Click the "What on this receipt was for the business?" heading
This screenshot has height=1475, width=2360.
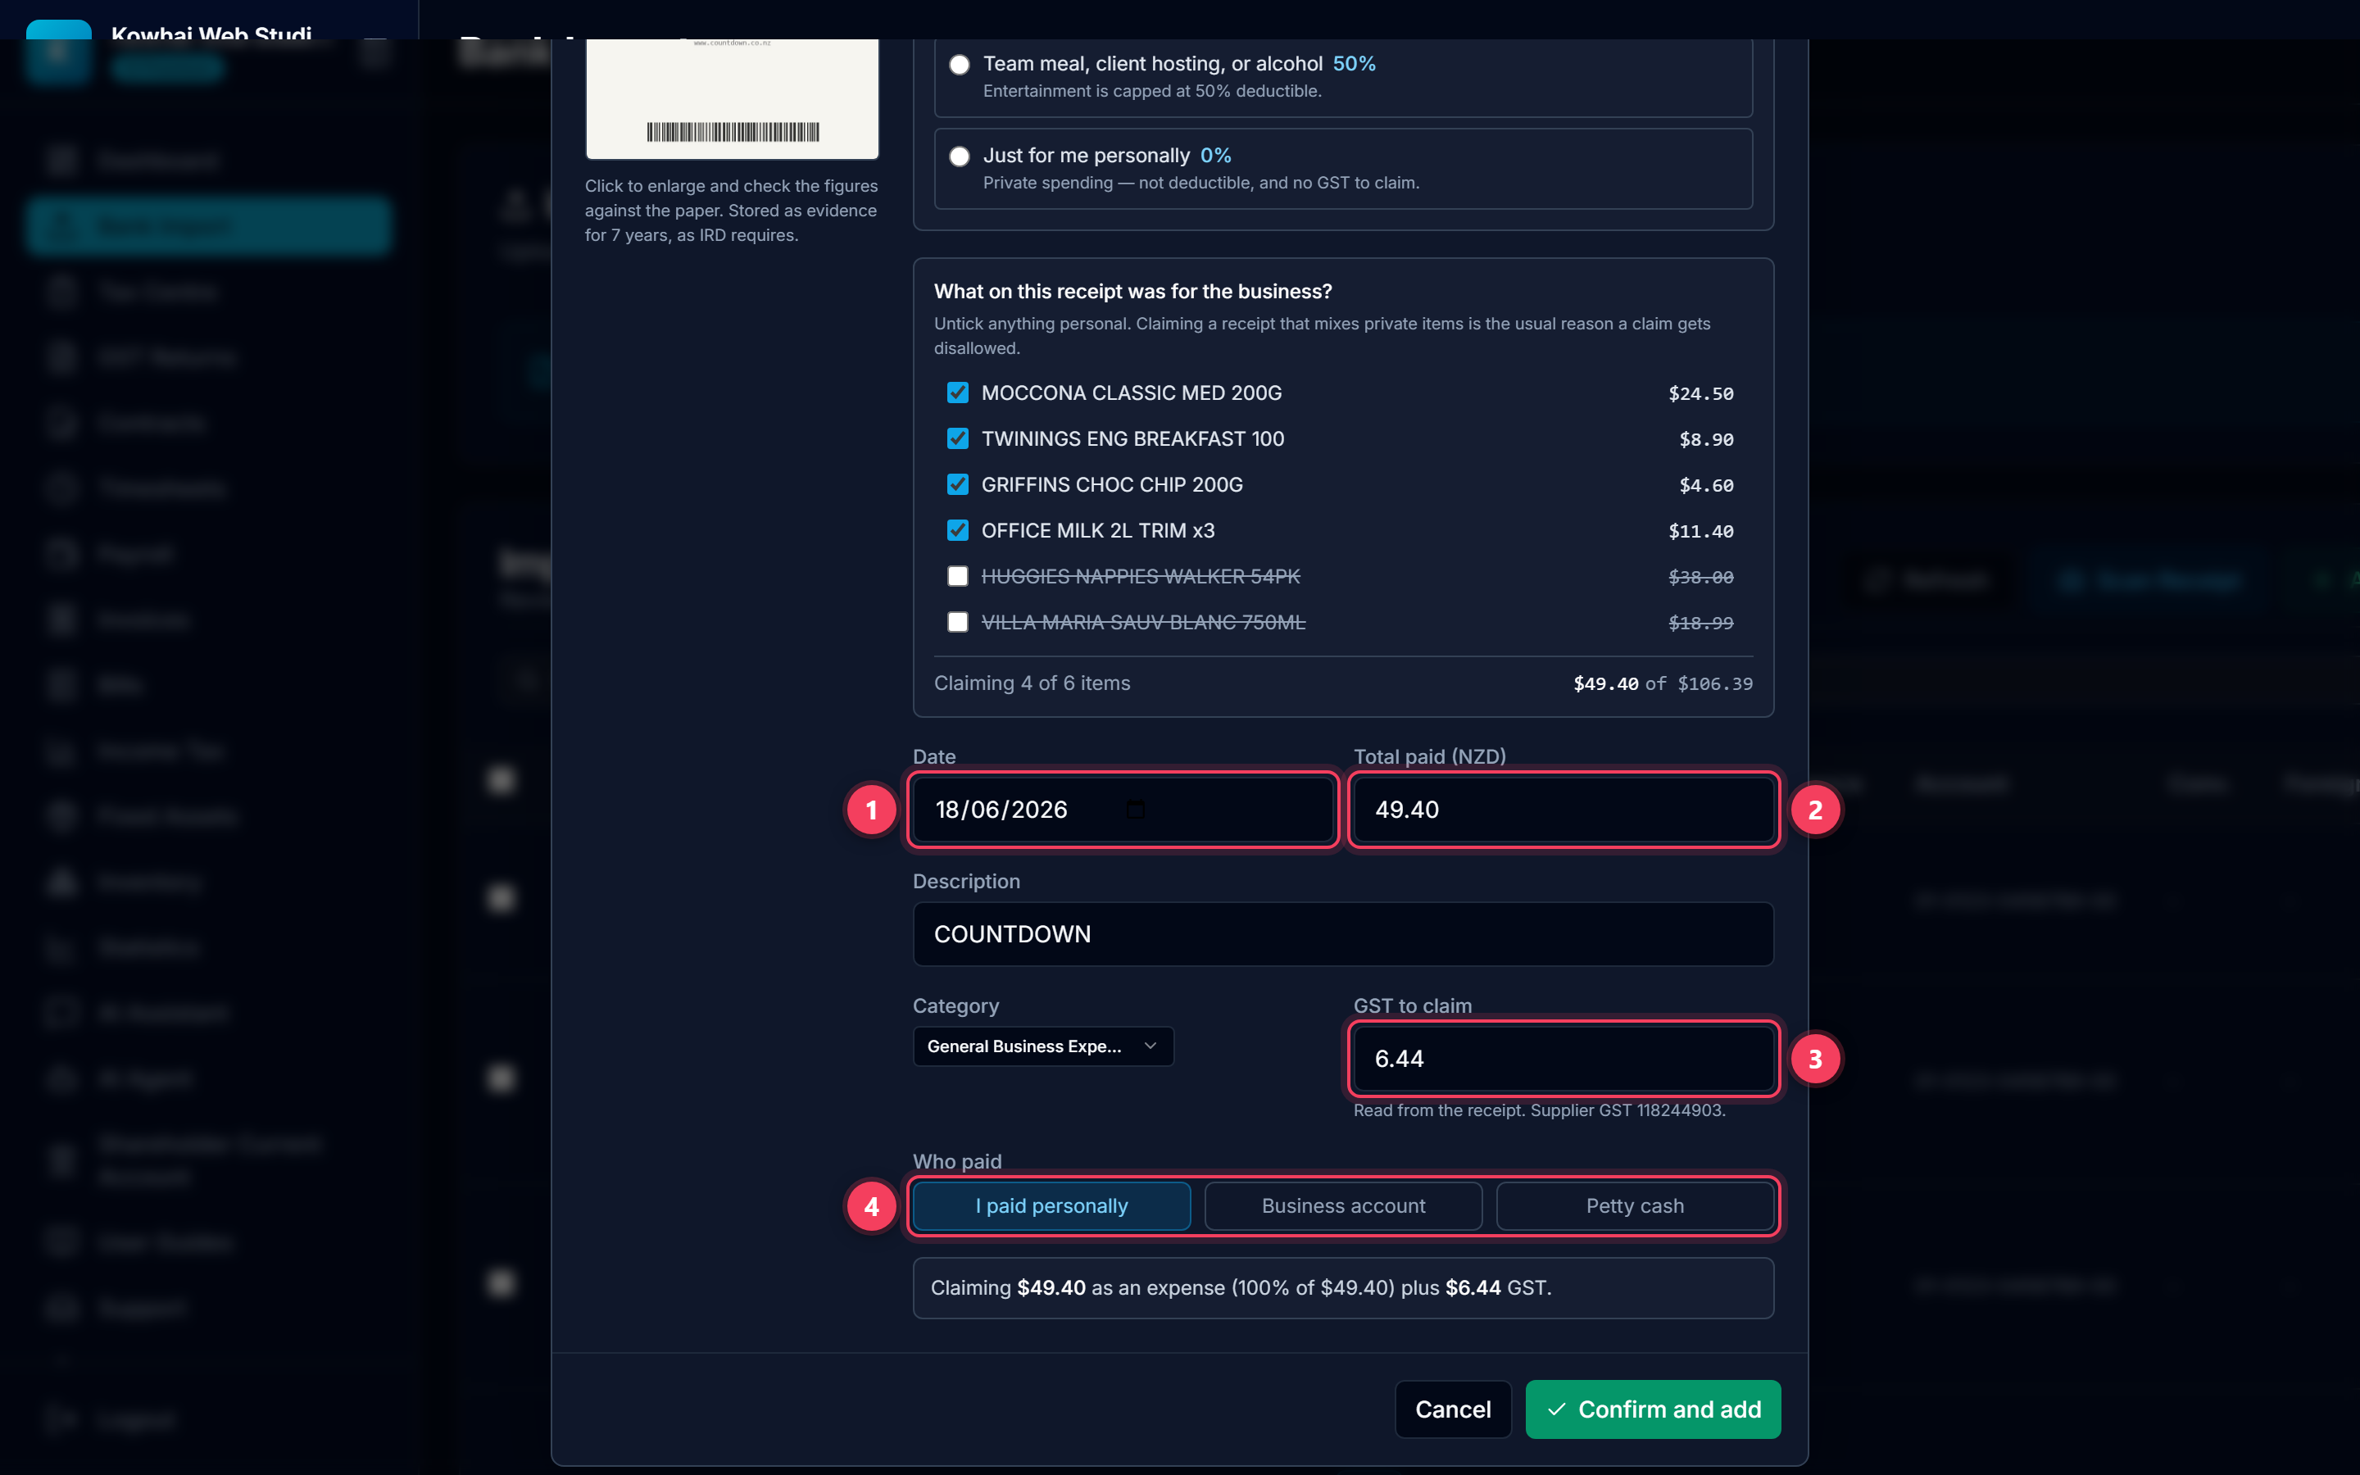click(x=1132, y=291)
